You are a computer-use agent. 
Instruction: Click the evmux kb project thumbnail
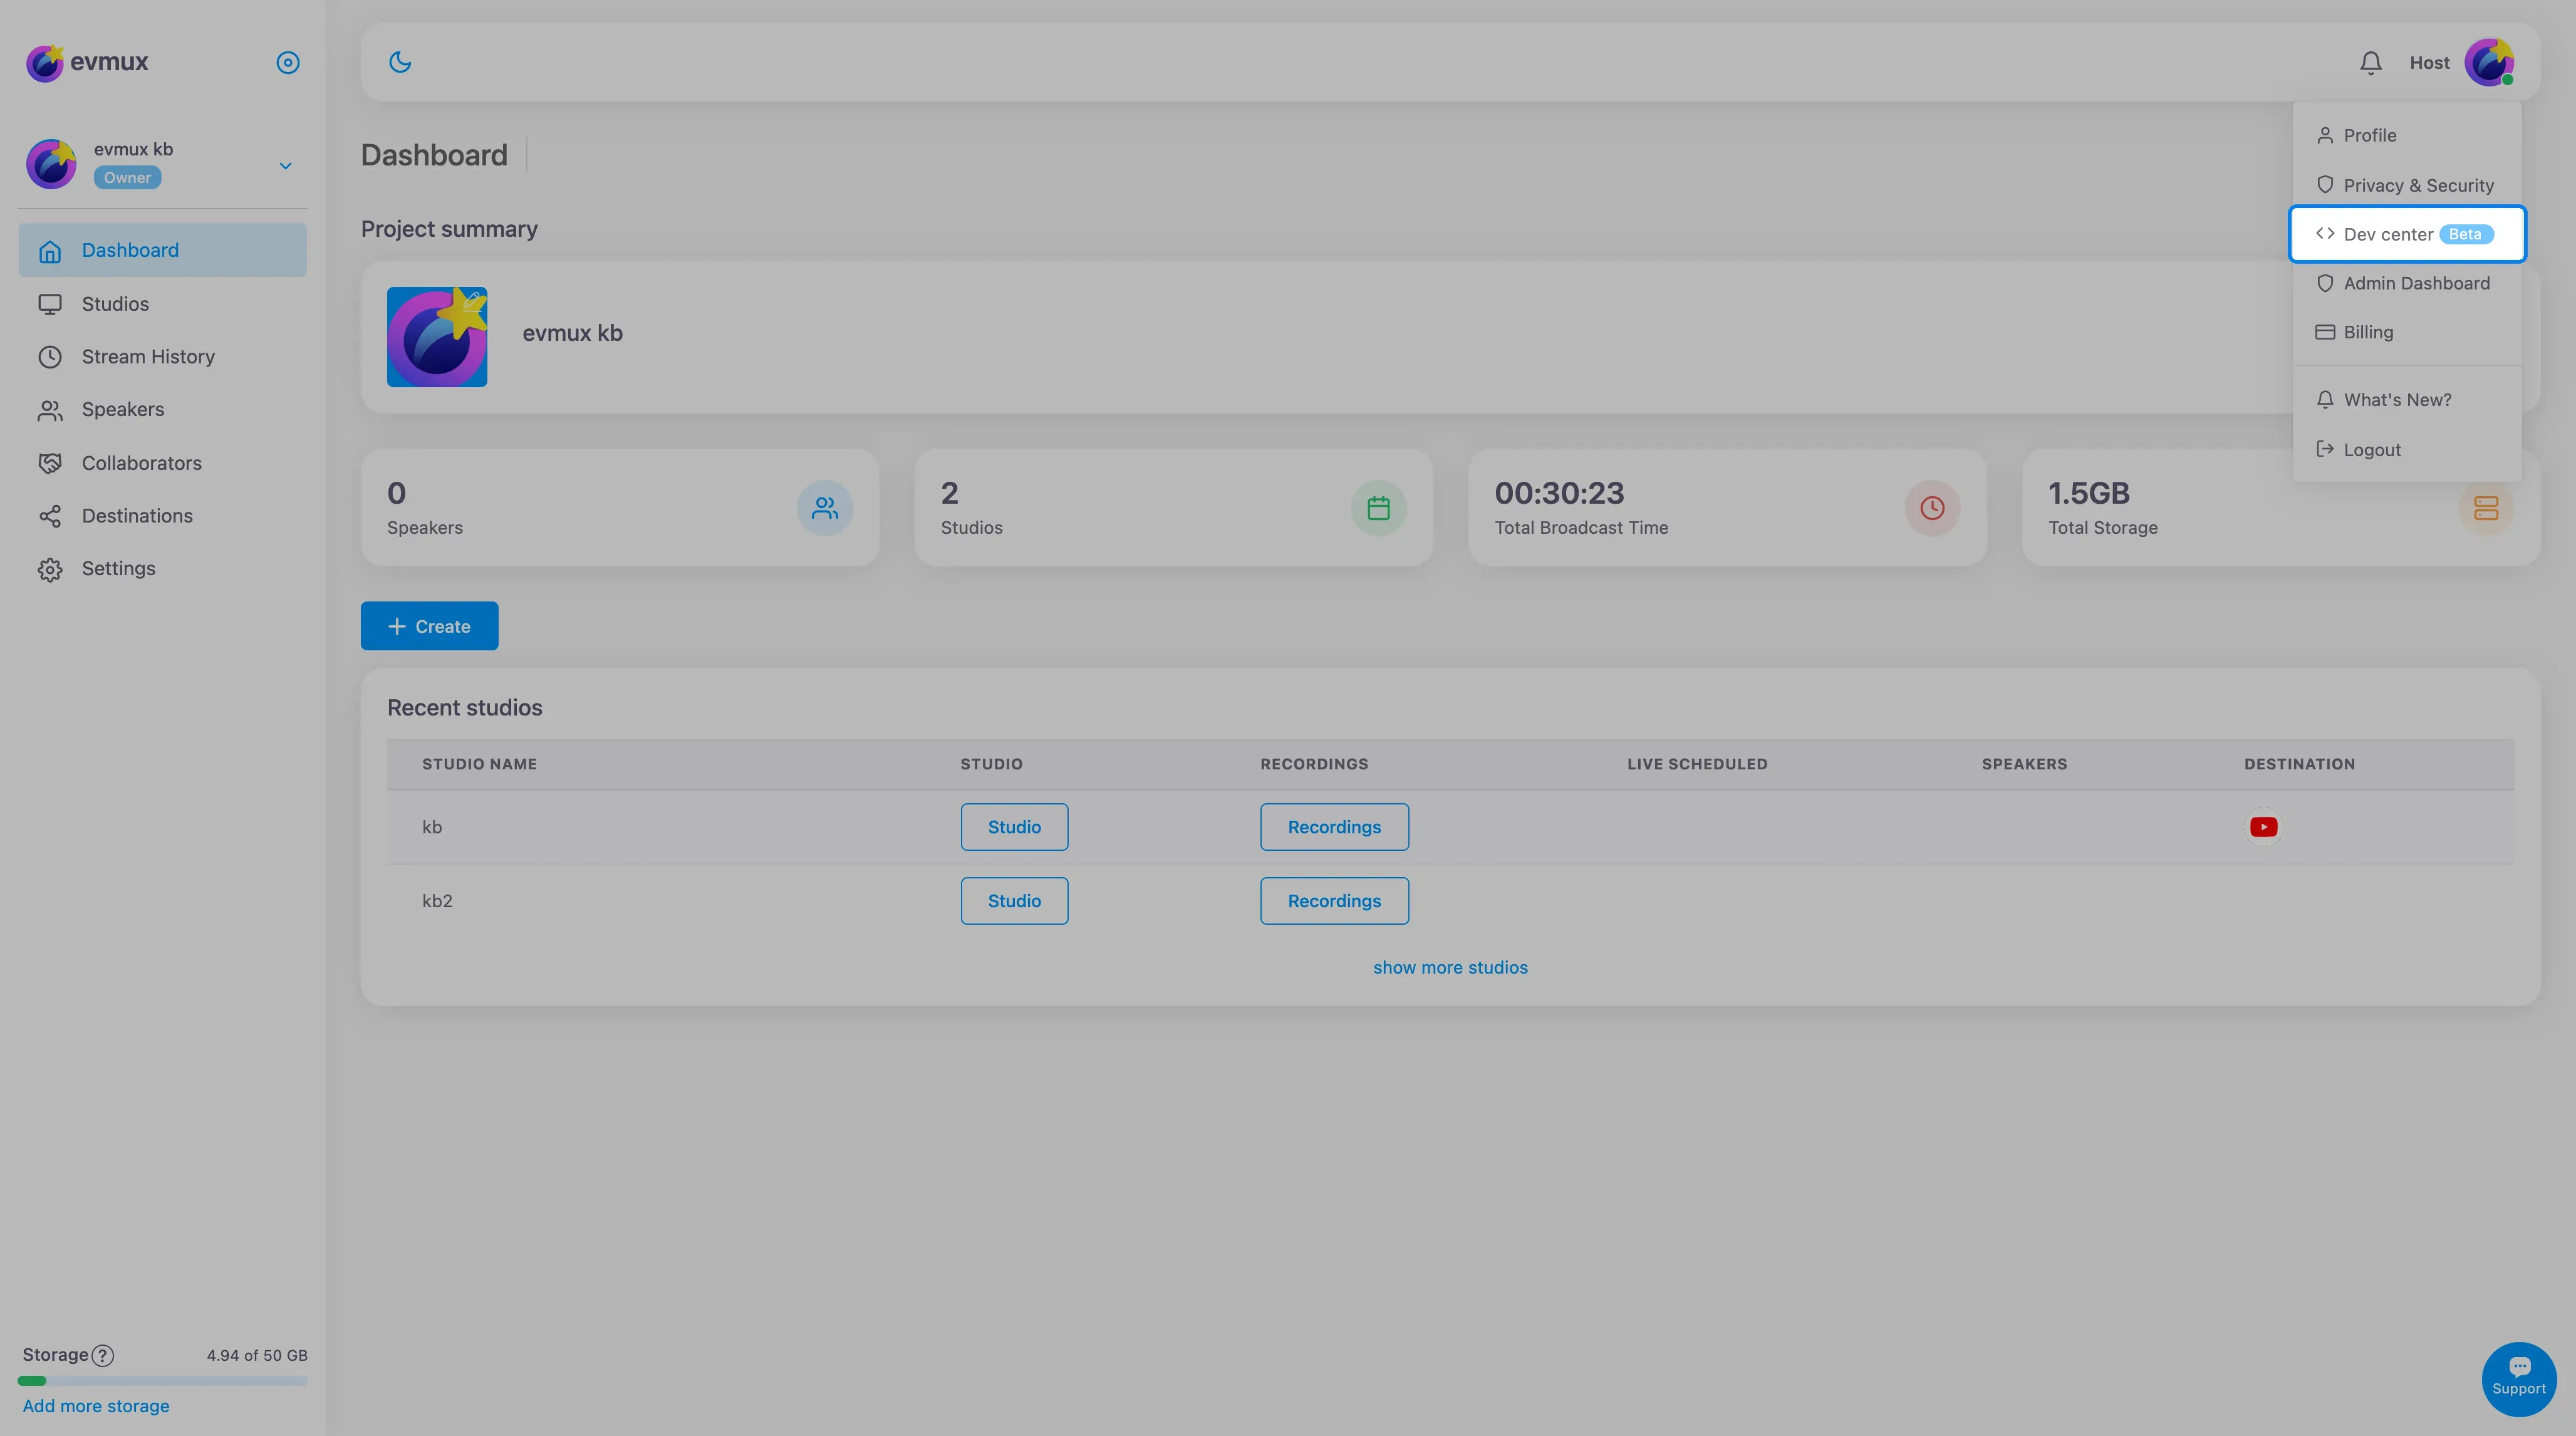[437, 337]
